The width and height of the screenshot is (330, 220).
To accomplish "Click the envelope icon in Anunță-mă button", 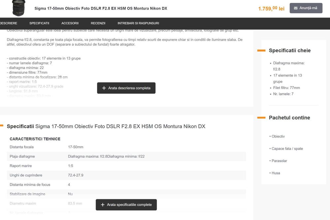I will [296, 8].
